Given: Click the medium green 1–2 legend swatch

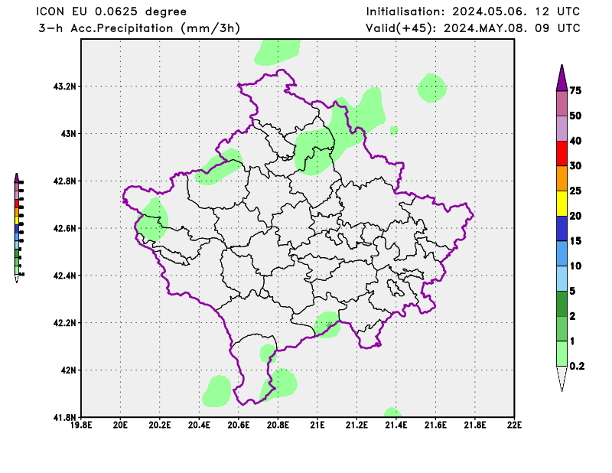Looking at the screenshot, I should point(562,328).
